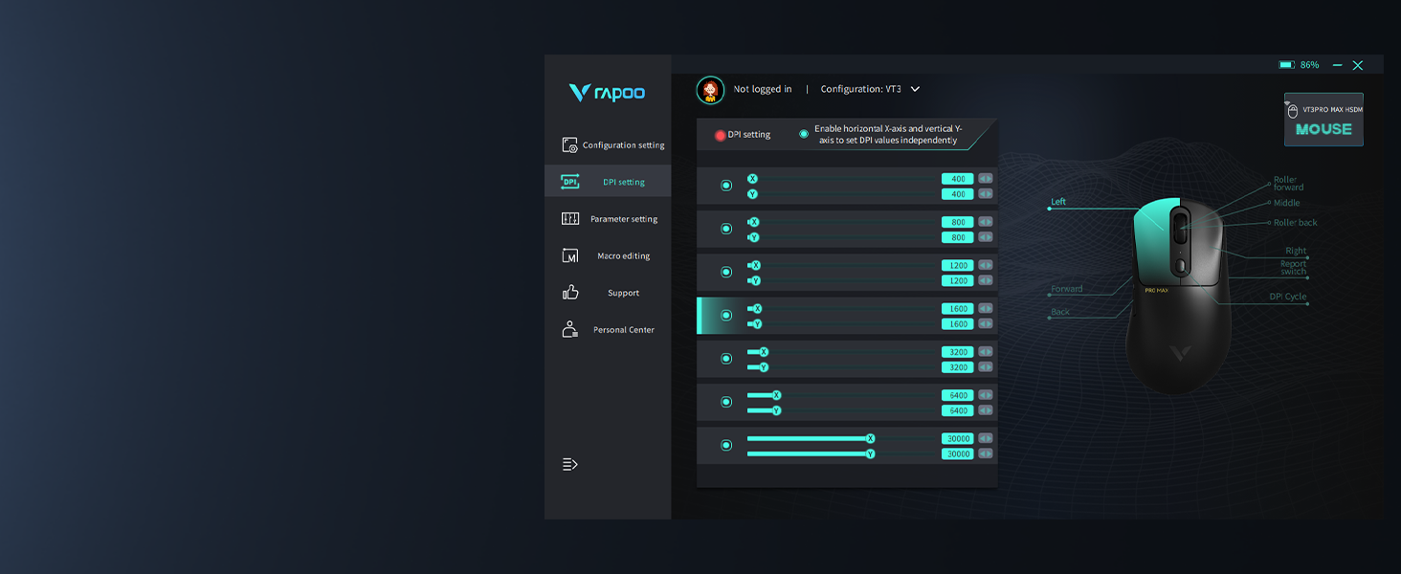Open Configuration setting via its sidebar icon
The width and height of the screenshot is (1401, 574).
[569, 145]
